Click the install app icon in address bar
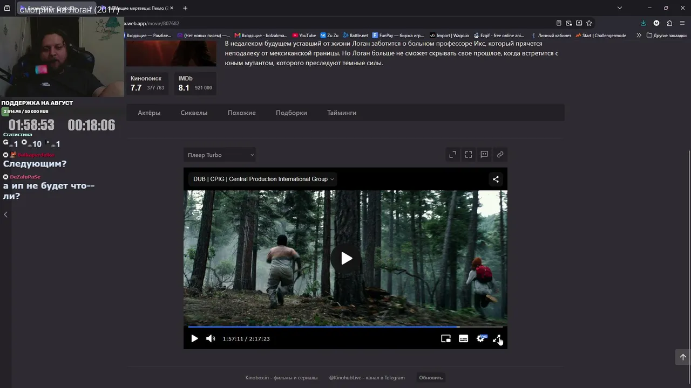Image resolution: width=691 pixels, height=388 pixels. click(x=579, y=23)
